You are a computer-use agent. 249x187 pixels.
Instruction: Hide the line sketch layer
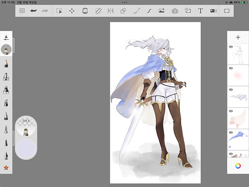pos(231,47)
